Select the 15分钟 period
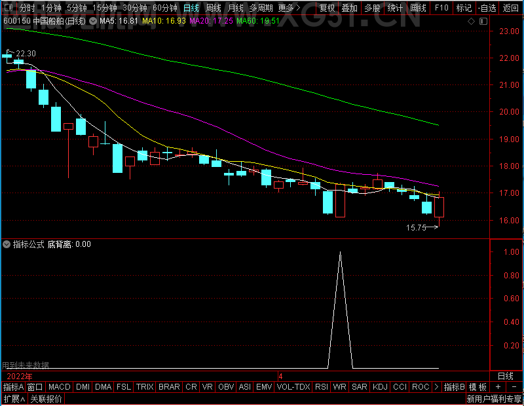 point(105,8)
